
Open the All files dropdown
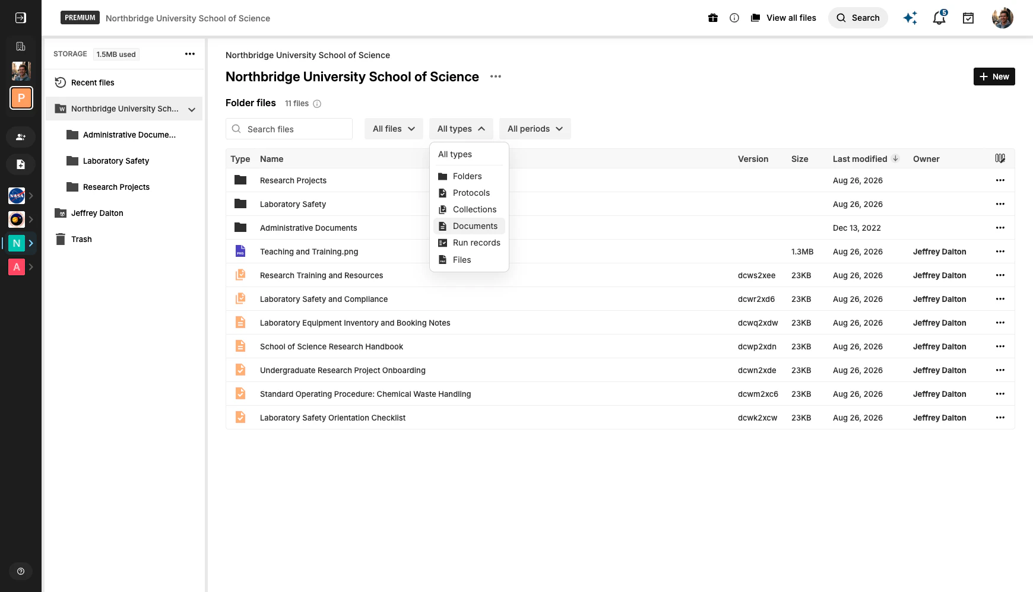click(394, 129)
